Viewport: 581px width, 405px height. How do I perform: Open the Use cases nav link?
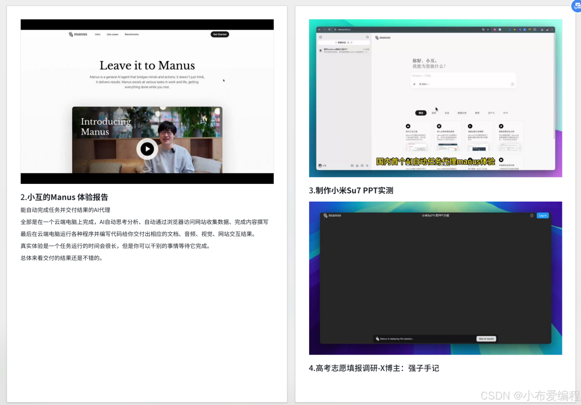(113, 35)
